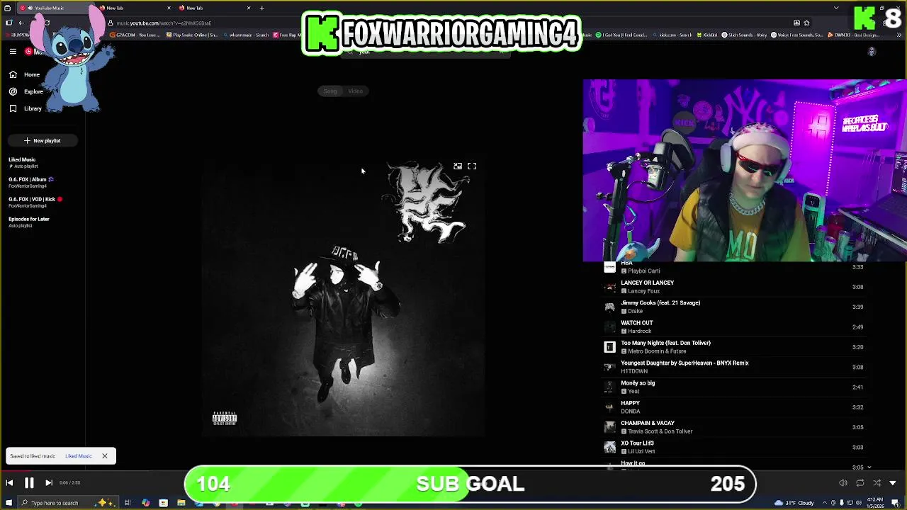
Task: Open the G.A. FOX | VOD | Kick playlist
Action: (x=35, y=202)
